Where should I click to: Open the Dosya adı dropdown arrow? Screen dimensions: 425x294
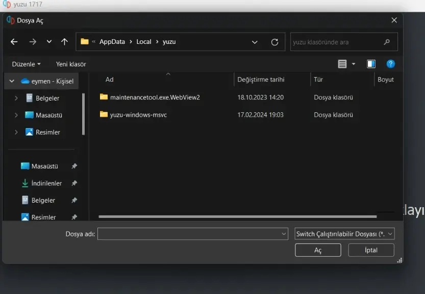click(x=284, y=234)
